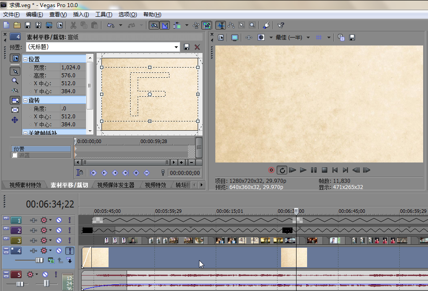This screenshot has height=291, width=428.
Task: Mute audio track 5
Action: point(45,274)
